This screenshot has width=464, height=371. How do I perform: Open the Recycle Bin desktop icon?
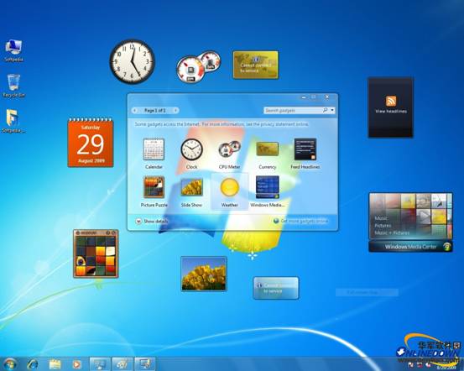click(x=13, y=86)
